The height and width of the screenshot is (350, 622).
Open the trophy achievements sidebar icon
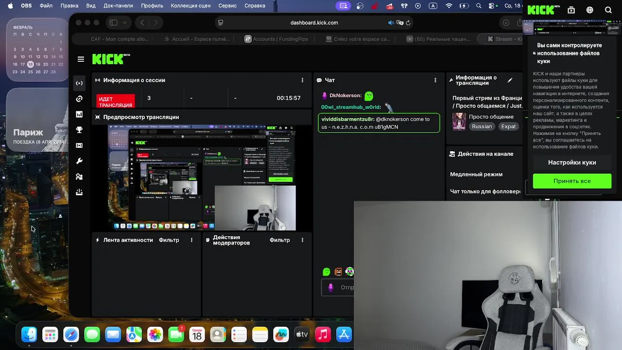coord(79,130)
